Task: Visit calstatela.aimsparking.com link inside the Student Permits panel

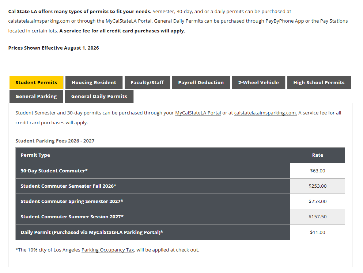Action: (x=265, y=113)
